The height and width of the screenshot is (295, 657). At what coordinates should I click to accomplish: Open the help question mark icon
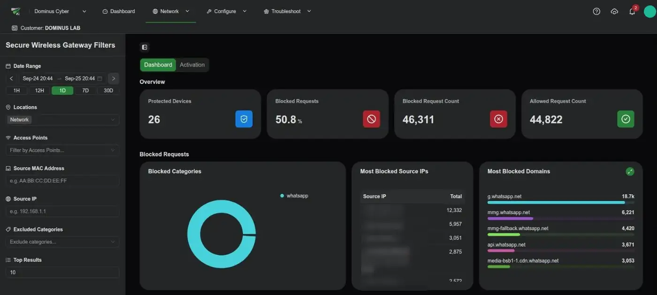pos(596,11)
